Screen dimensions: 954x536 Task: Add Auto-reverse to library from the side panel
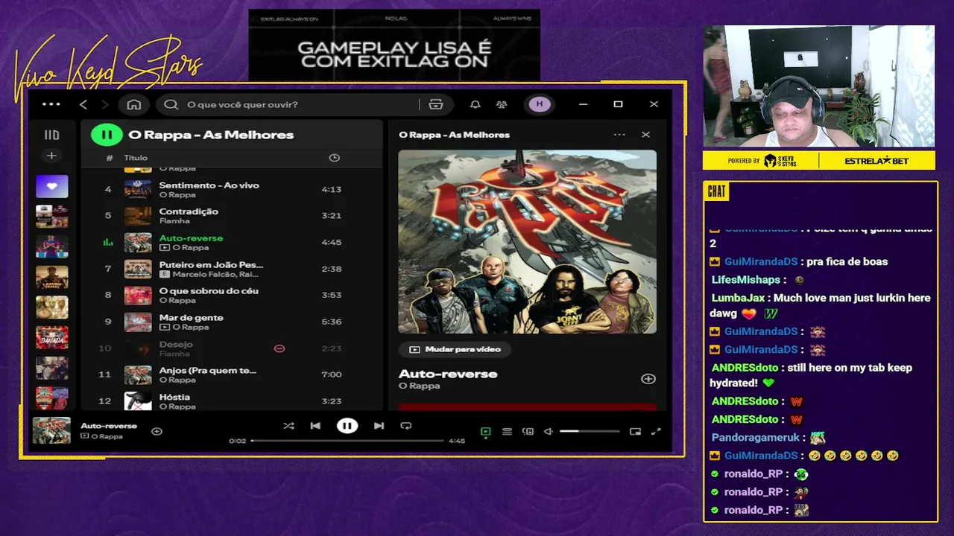point(648,379)
